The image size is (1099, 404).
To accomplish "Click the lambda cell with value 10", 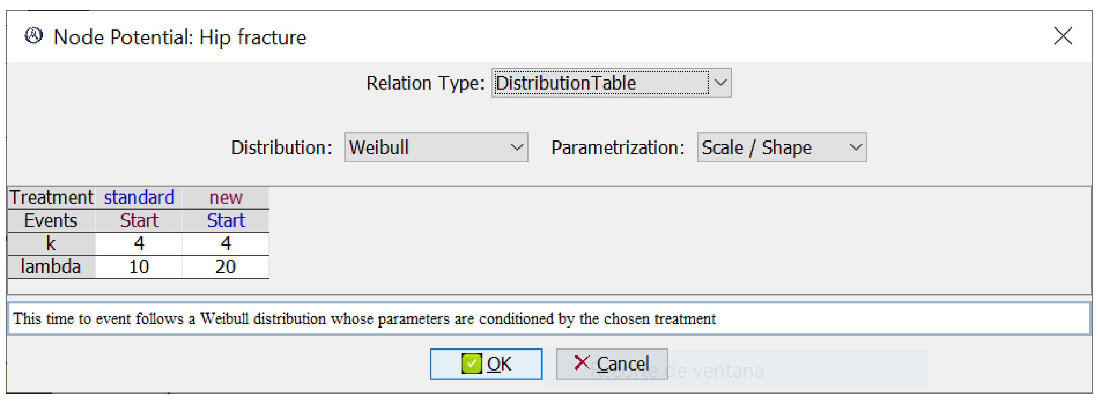I will point(139,267).
